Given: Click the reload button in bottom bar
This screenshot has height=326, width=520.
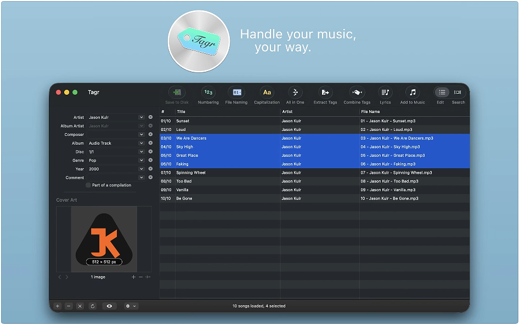Looking at the screenshot, I should tap(93, 306).
